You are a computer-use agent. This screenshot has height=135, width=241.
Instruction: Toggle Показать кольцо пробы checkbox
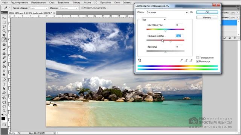click(x=82, y=8)
